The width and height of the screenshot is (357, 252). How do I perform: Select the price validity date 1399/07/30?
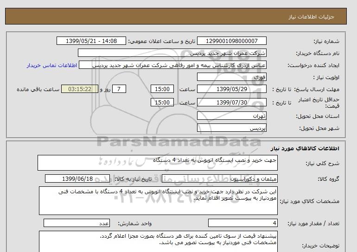pyautogui.click(x=231, y=102)
